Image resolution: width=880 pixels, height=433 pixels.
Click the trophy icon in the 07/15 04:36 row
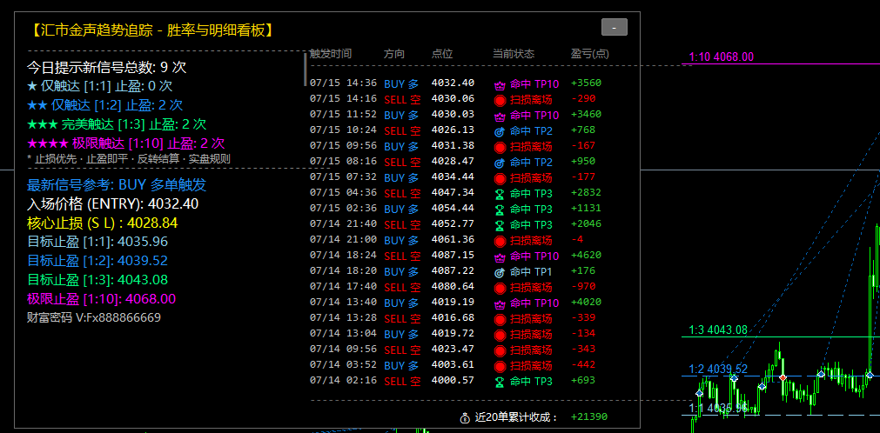point(500,195)
